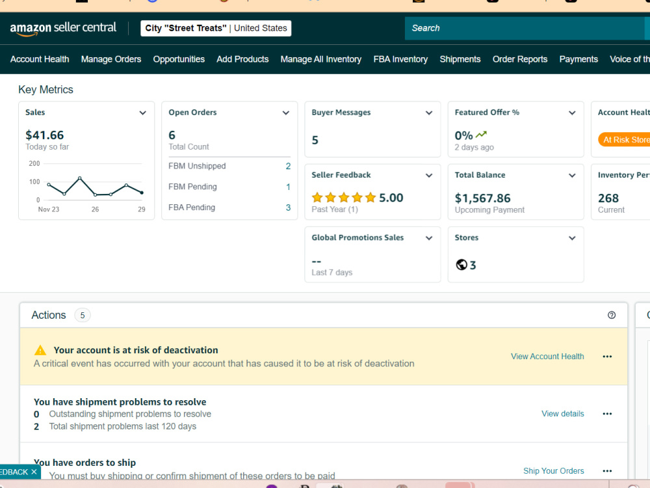
Task: Click inside the Search field
Action: 525,28
